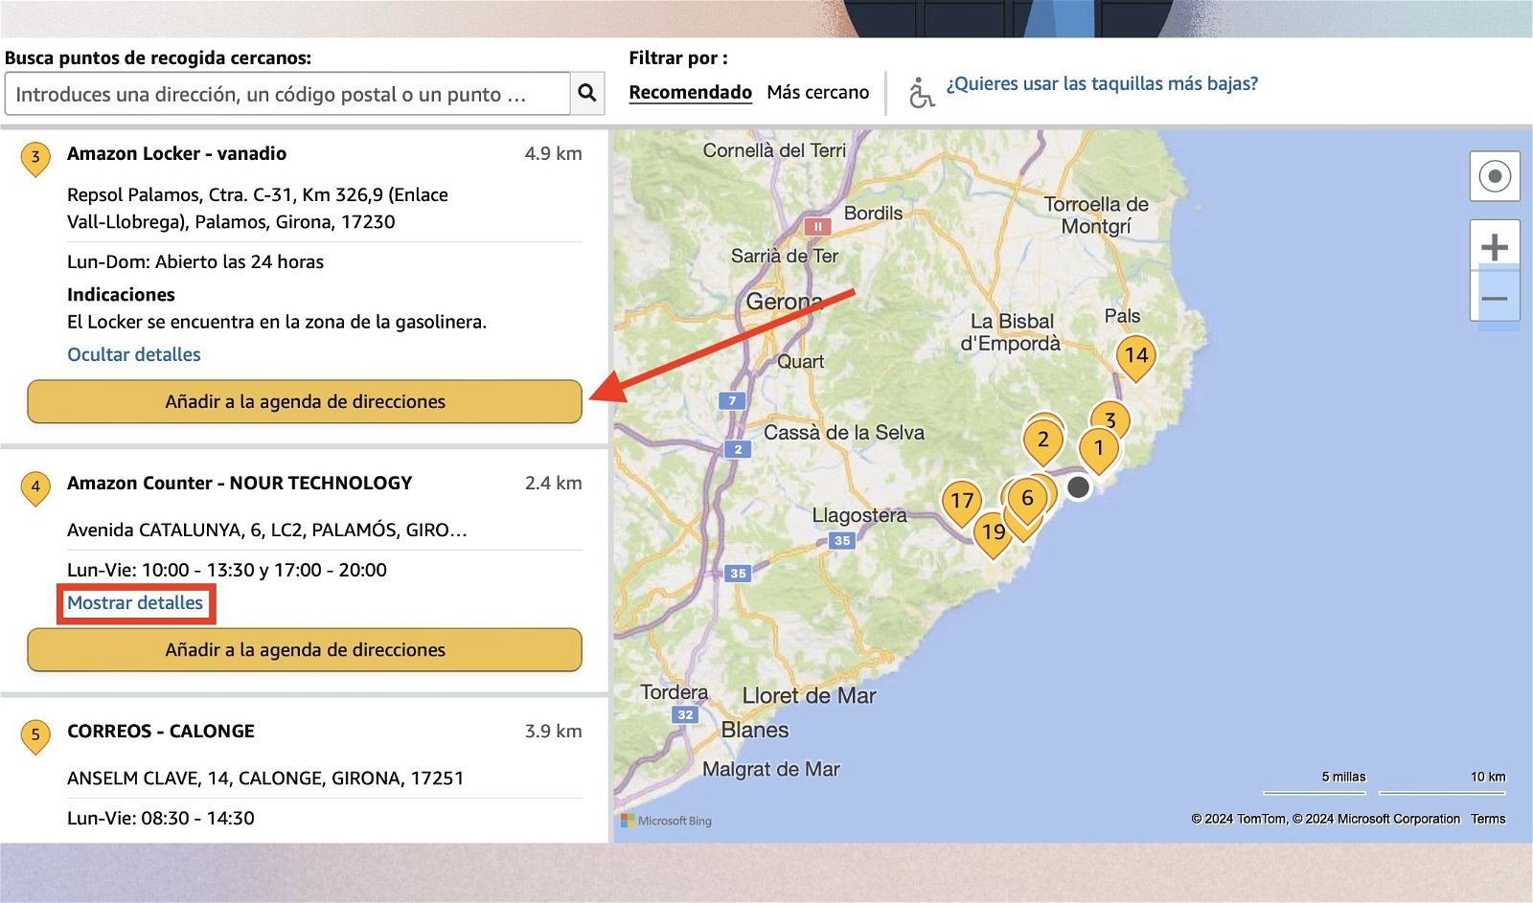The height and width of the screenshot is (903, 1533).
Task: Select the CORREOS - CALONGE title
Action: tap(161, 731)
